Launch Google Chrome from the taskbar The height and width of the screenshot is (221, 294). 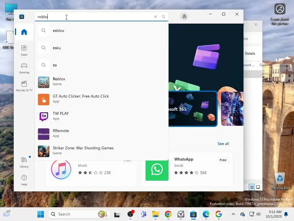[168, 214]
